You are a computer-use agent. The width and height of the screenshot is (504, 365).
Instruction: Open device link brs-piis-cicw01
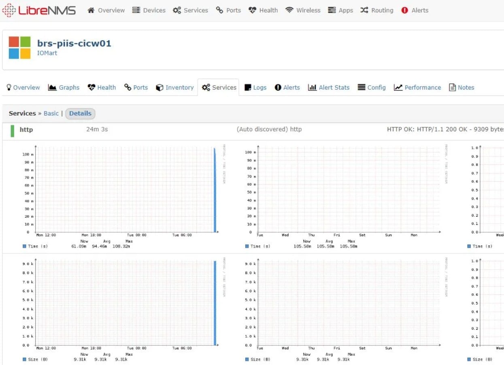pyautogui.click(x=74, y=43)
